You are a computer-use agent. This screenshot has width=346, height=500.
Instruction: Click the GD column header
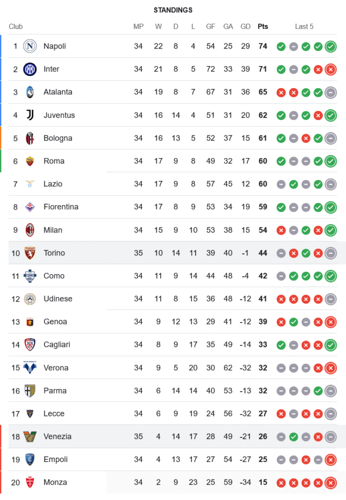click(245, 26)
